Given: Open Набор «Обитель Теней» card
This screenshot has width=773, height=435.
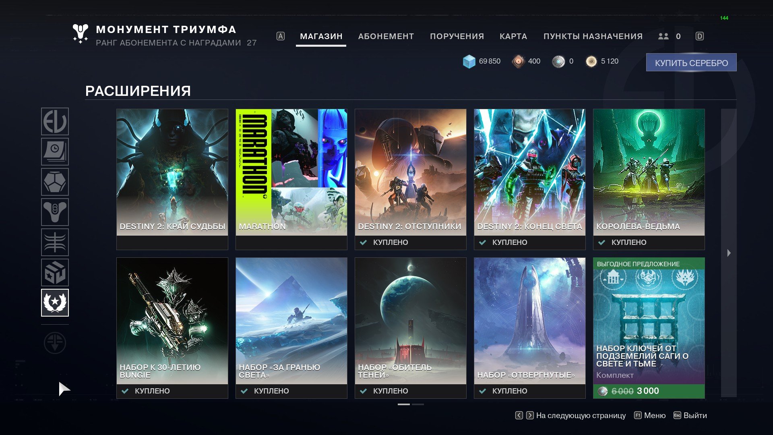Looking at the screenshot, I should coord(411,328).
